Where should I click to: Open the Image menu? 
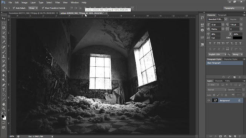coord(24,3)
